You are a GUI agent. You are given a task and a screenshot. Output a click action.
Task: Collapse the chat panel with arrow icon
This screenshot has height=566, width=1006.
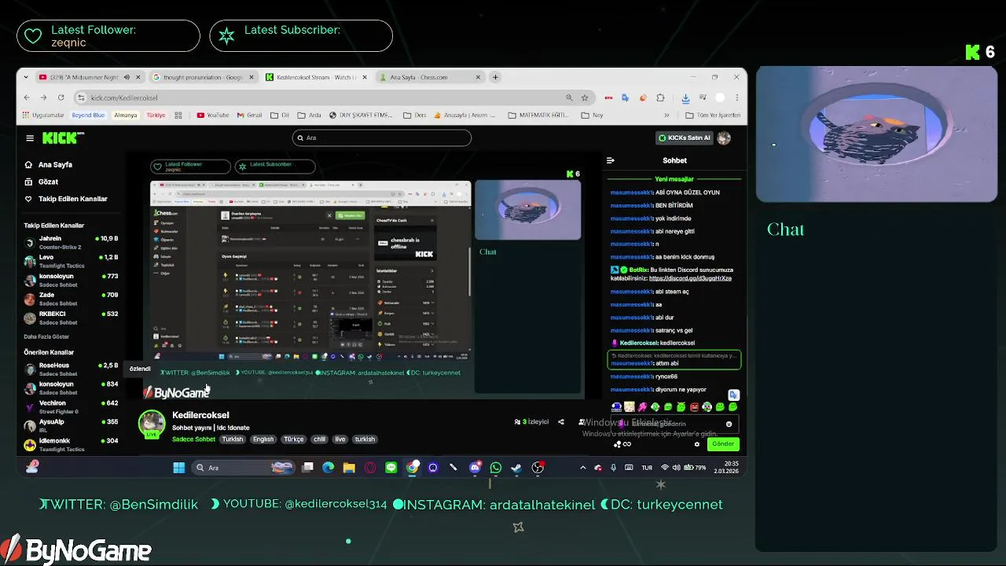coord(611,160)
